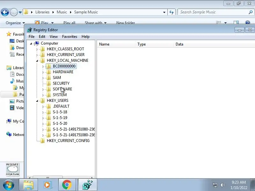Expand the HARDWARE key
Screen dimensions: 255x191
click(43, 72)
